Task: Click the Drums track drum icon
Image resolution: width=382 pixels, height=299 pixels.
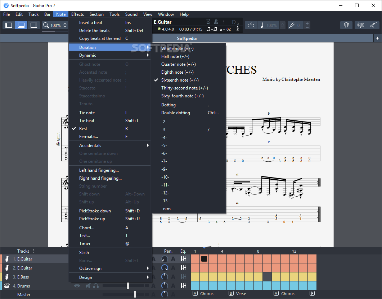Action: pos(7,286)
